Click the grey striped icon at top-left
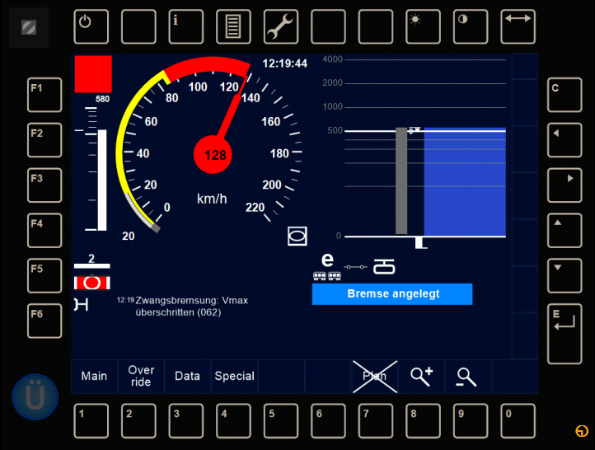595x450 pixels. point(29,27)
